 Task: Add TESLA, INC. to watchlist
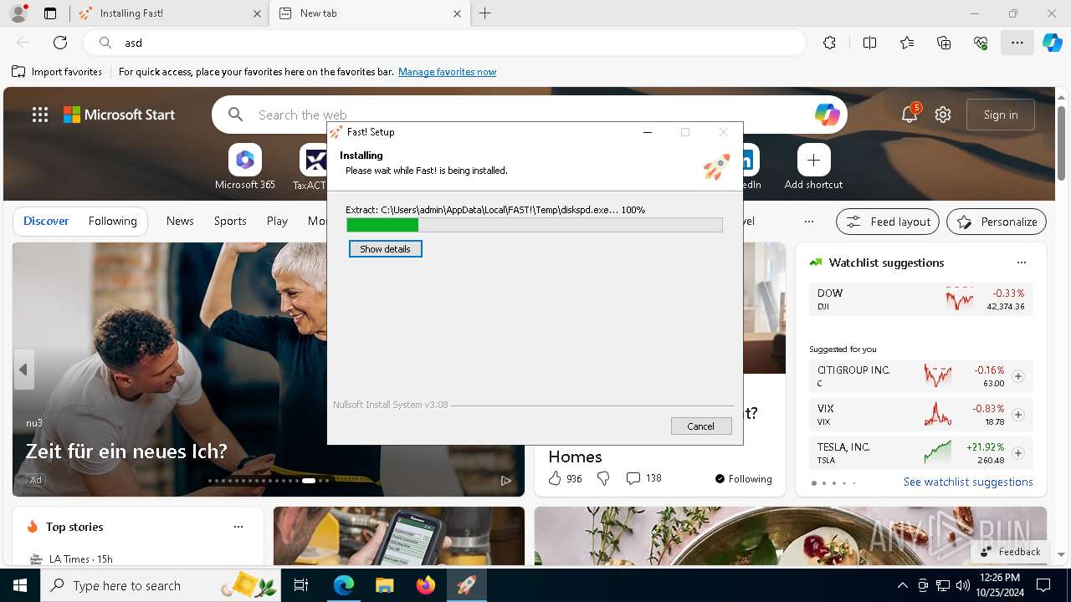[x=1018, y=453]
